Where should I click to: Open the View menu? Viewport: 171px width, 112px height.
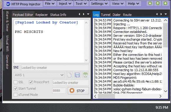(x=118, y=4)
